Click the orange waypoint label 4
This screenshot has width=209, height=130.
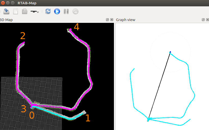click(x=76, y=27)
